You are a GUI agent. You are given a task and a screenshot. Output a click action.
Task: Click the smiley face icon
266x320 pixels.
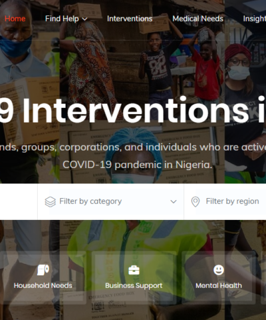219,270
